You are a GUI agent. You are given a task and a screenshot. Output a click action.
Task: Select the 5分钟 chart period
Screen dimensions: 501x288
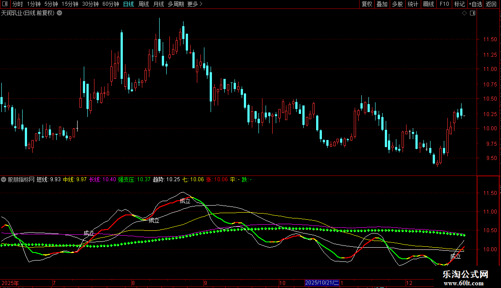point(51,4)
